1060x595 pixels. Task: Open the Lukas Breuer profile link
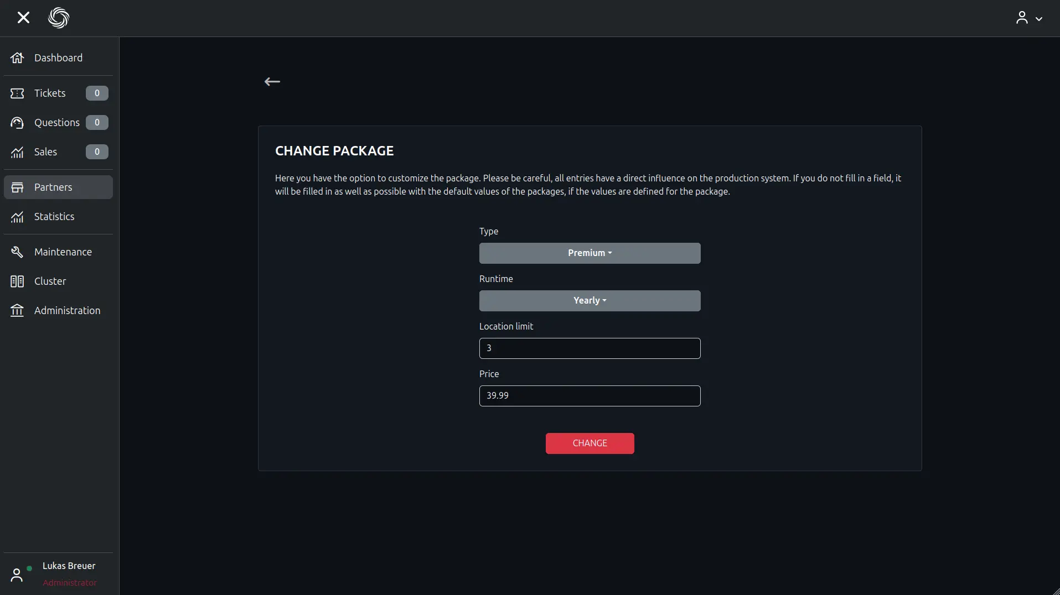(x=69, y=566)
